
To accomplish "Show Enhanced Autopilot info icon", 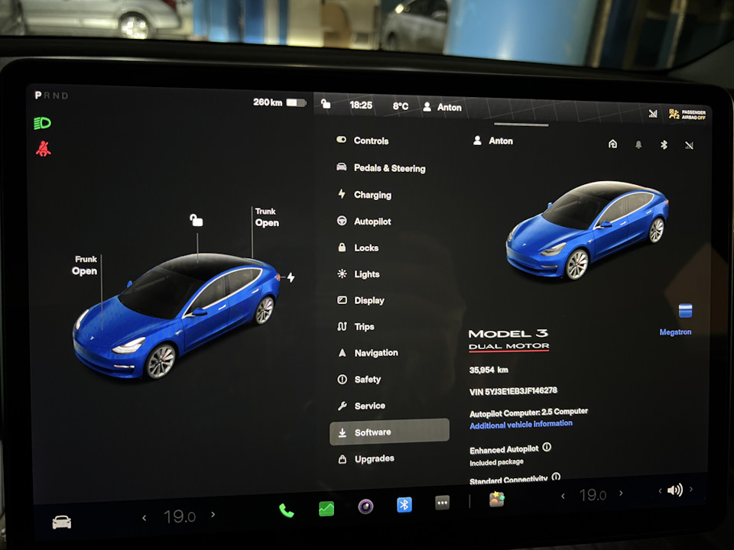I will (547, 447).
